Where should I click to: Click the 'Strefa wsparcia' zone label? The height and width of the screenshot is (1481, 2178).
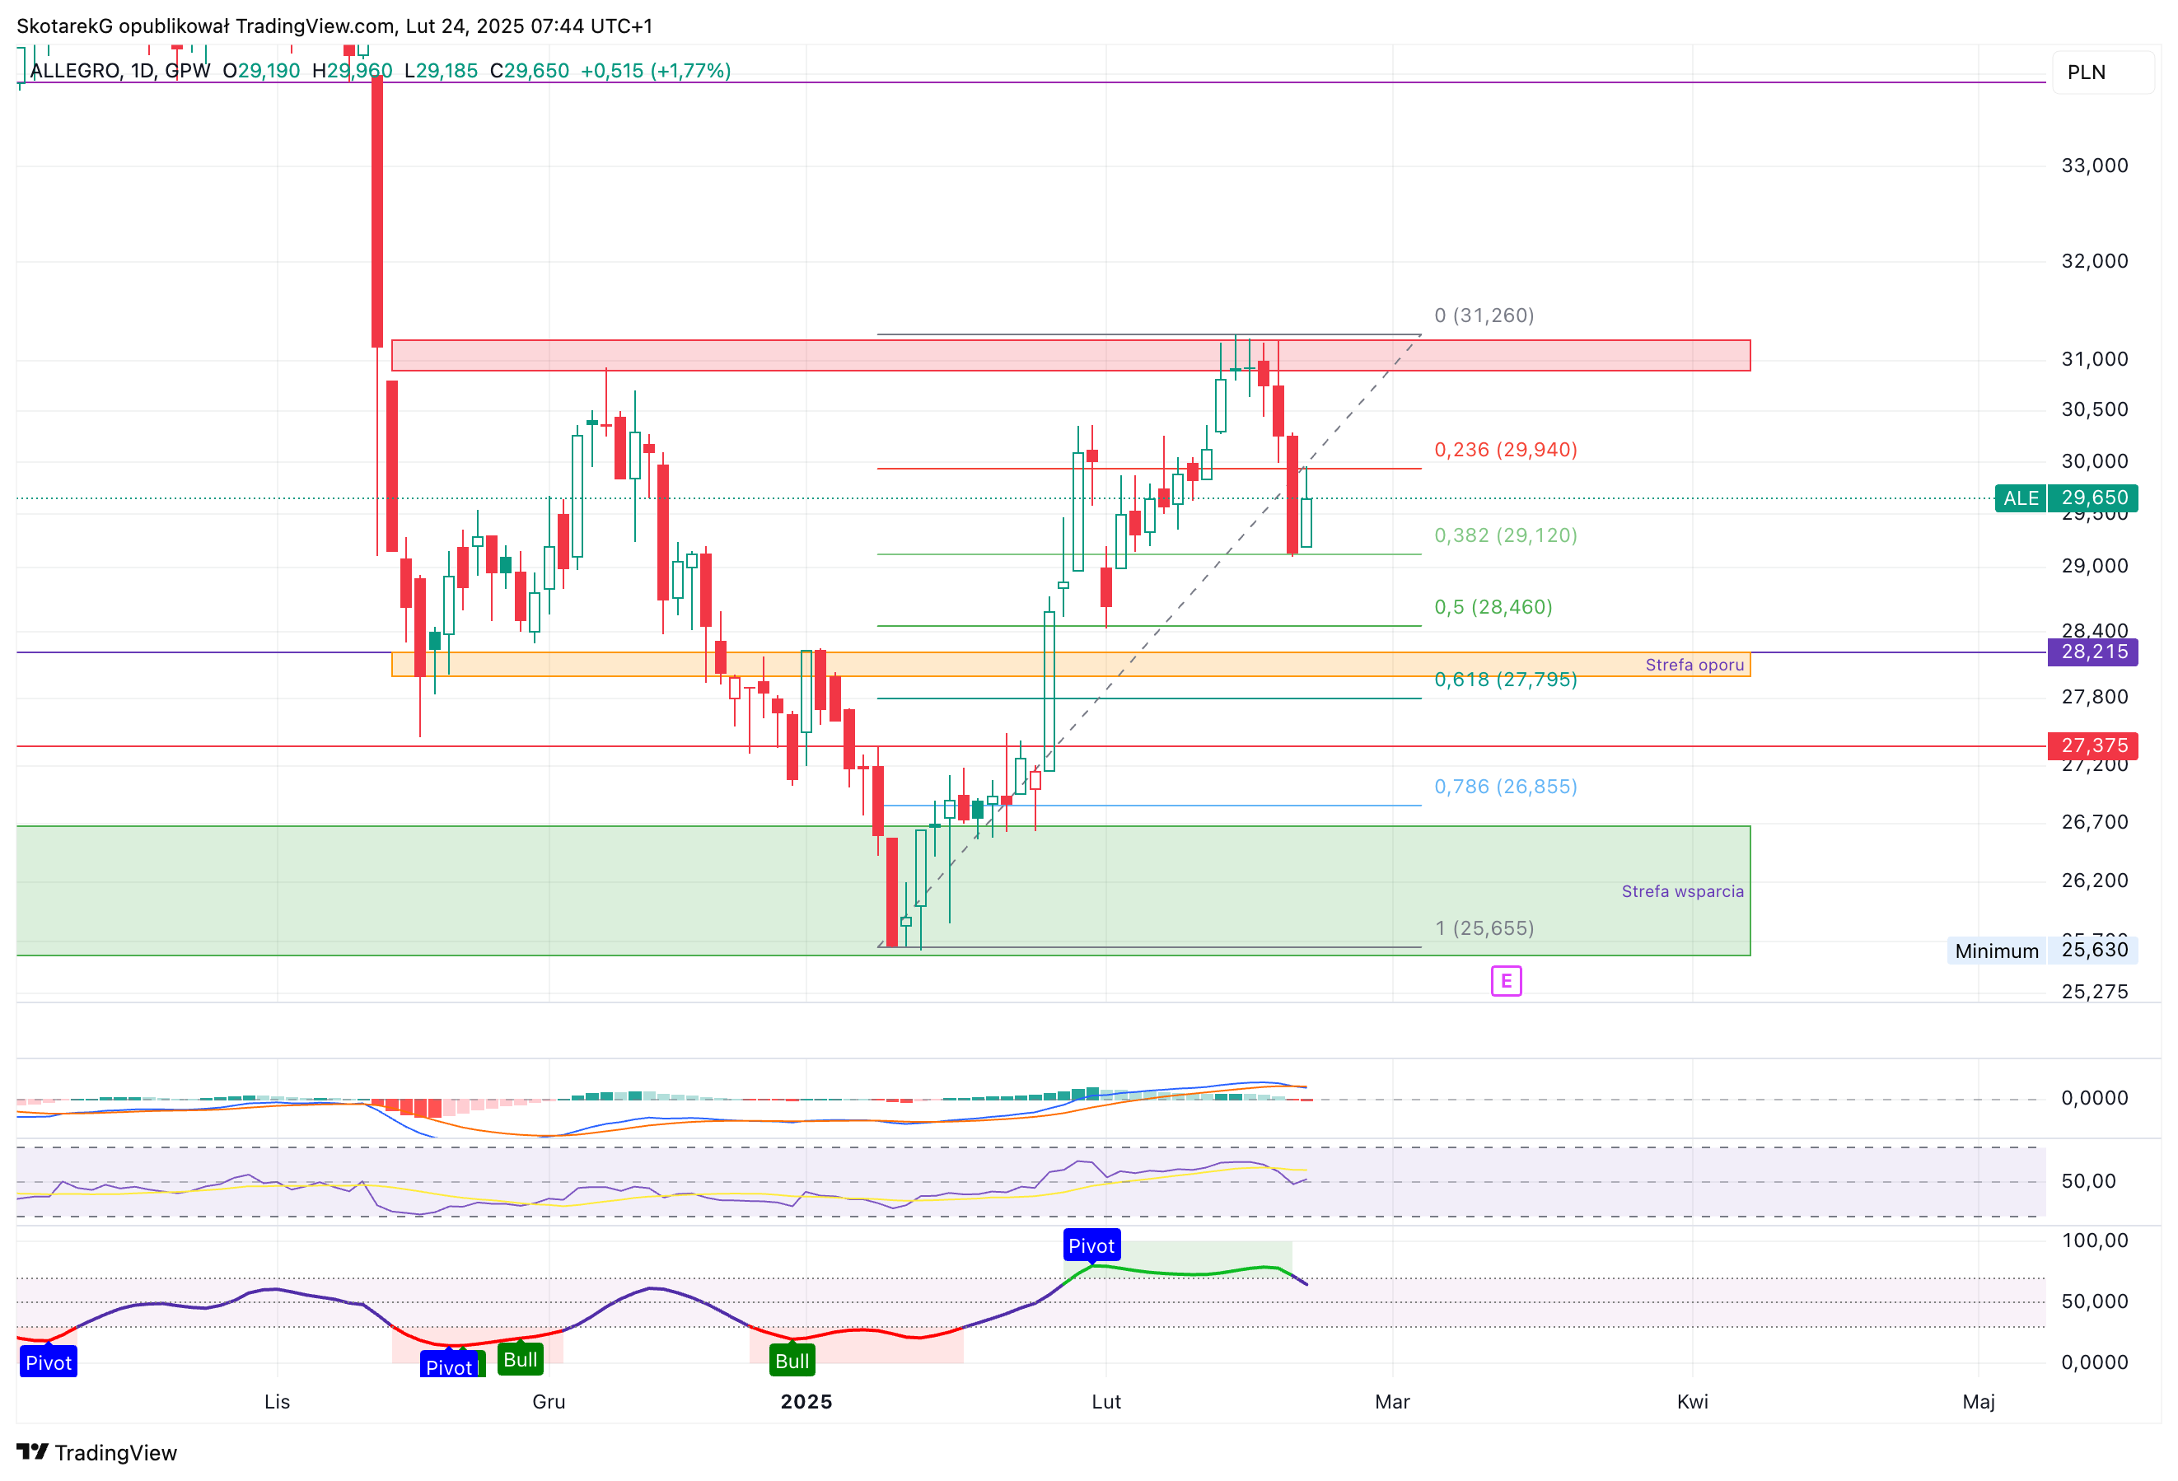[x=1682, y=891]
